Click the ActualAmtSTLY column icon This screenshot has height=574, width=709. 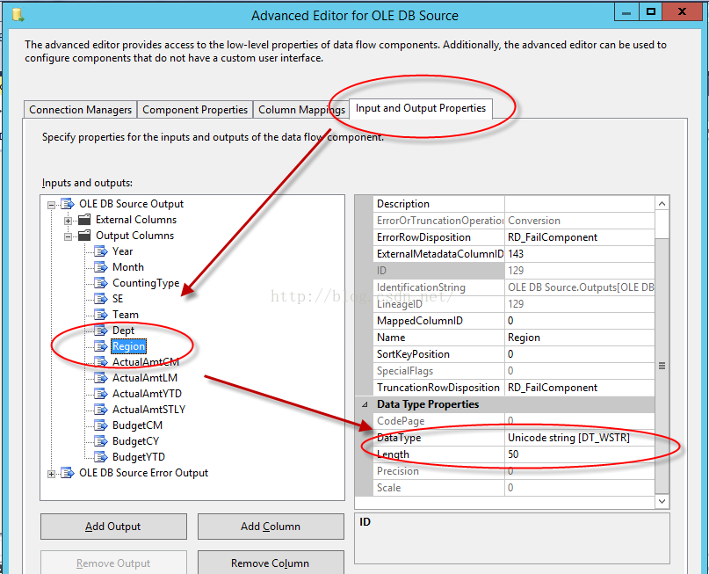[101, 410]
